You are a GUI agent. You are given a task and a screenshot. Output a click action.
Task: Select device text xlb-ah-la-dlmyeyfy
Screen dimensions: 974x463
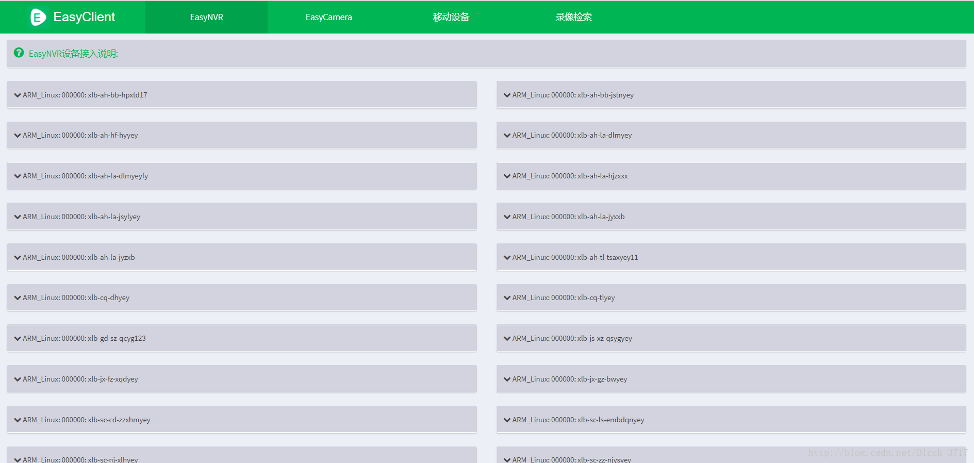tap(118, 176)
